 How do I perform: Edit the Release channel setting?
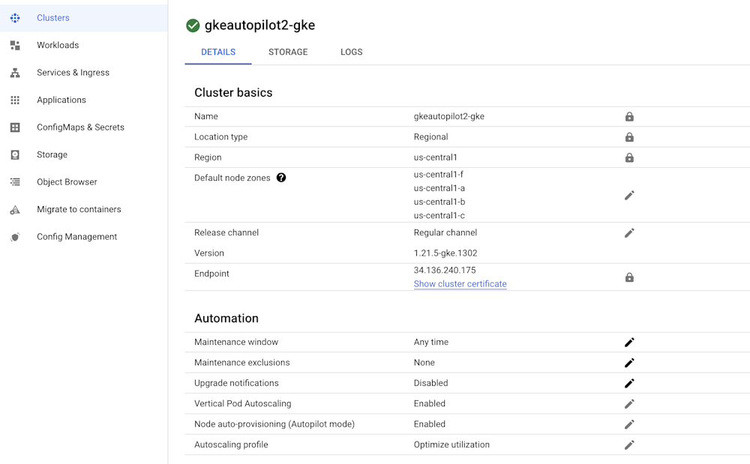629,232
